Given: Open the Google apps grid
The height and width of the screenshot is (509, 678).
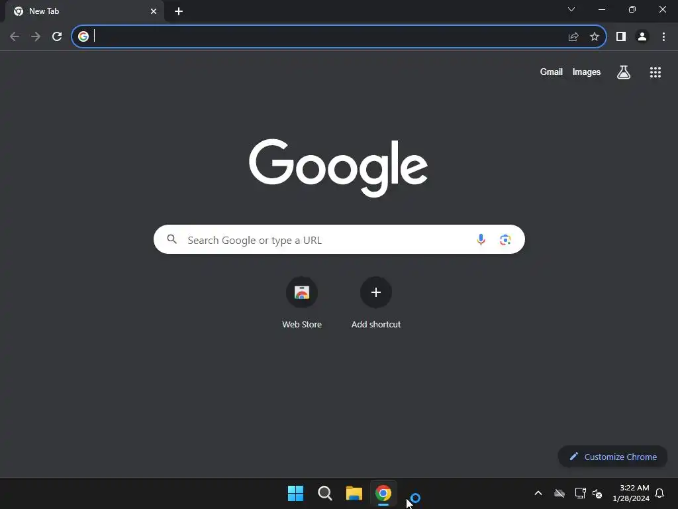Looking at the screenshot, I should click(x=655, y=72).
